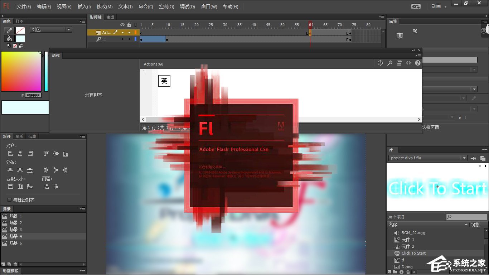Open the 修改 menu
The width and height of the screenshot is (489, 275).
tap(104, 6)
